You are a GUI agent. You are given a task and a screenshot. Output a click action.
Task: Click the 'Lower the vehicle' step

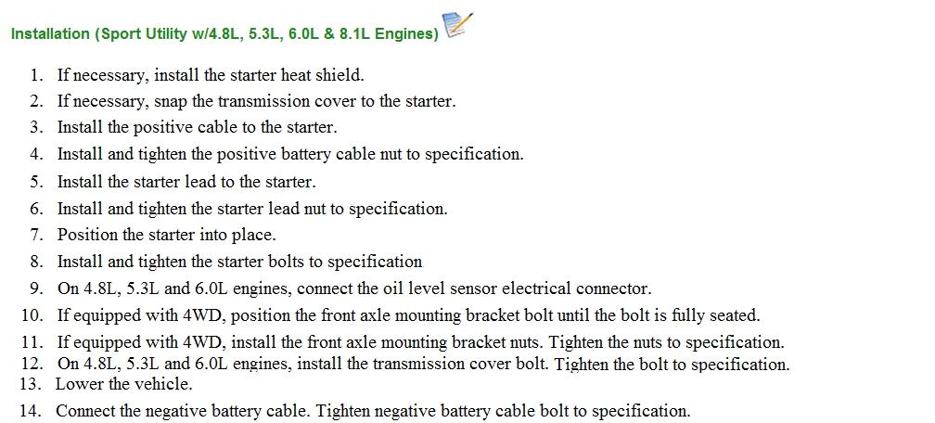point(124,384)
